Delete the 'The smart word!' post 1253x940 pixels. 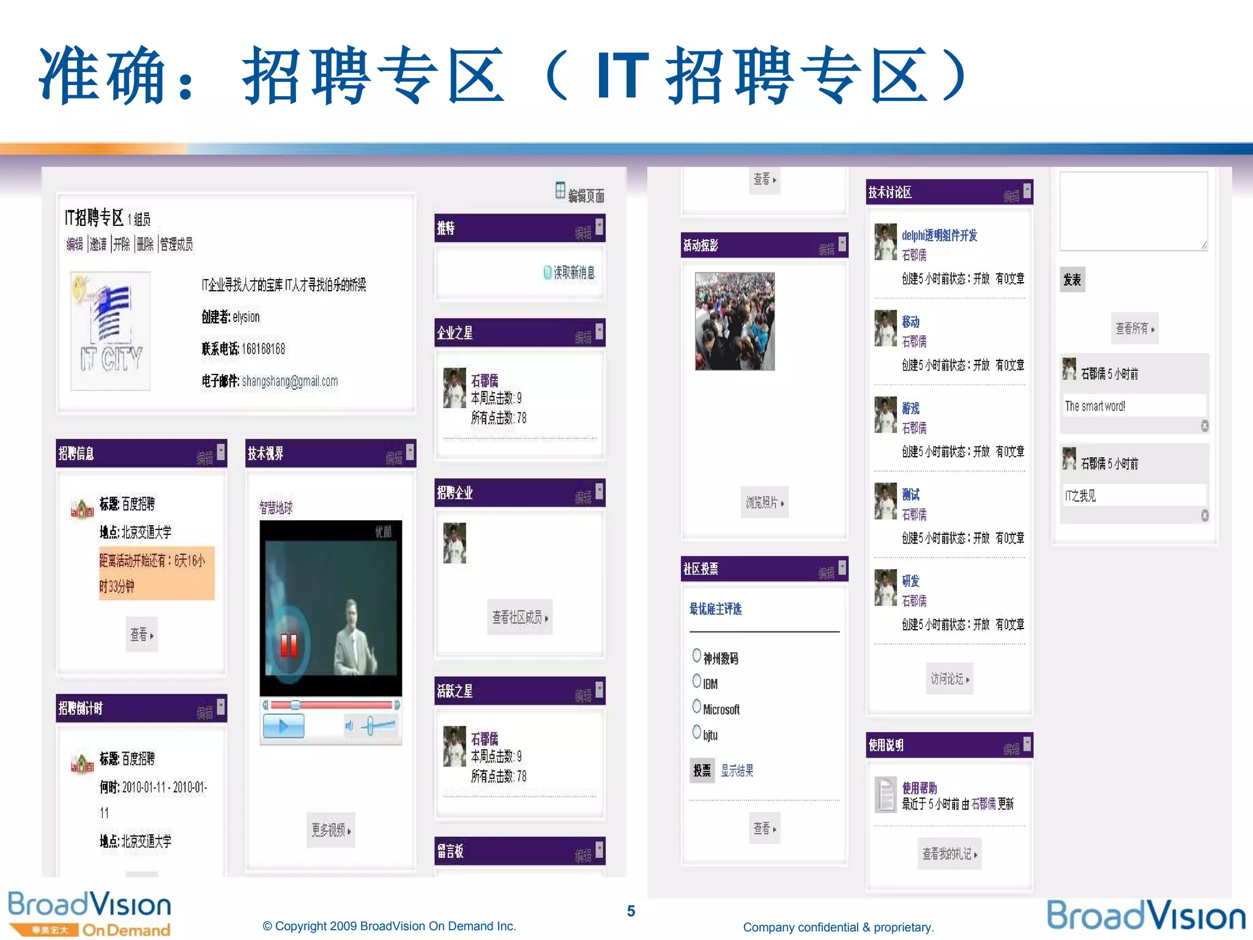(x=1205, y=426)
